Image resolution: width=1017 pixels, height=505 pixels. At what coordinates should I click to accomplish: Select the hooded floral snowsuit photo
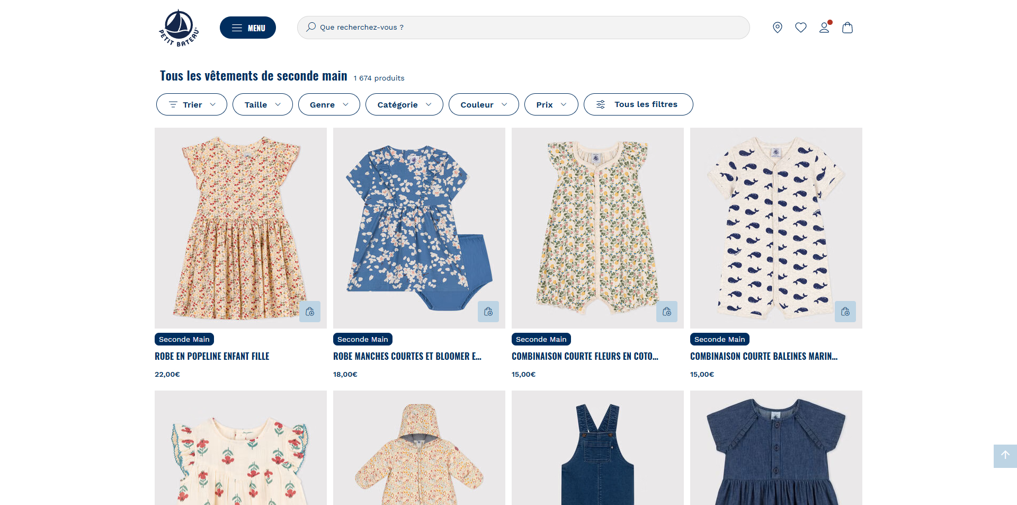(419, 448)
